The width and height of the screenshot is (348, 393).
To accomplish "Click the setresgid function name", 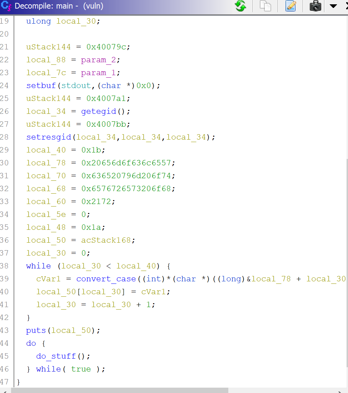I will [x=49, y=137].
